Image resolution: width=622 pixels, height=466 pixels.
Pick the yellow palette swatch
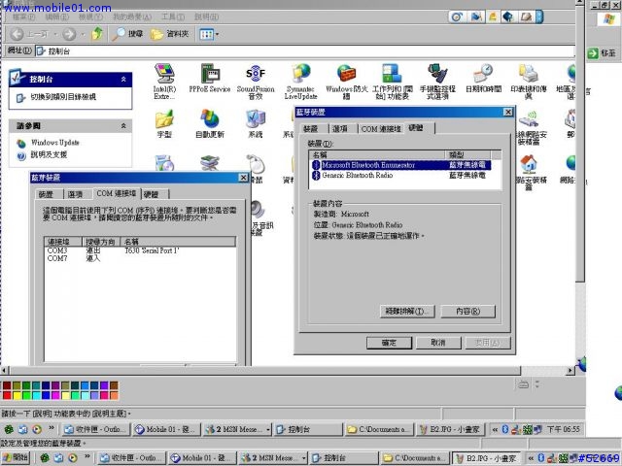click(x=17, y=395)
